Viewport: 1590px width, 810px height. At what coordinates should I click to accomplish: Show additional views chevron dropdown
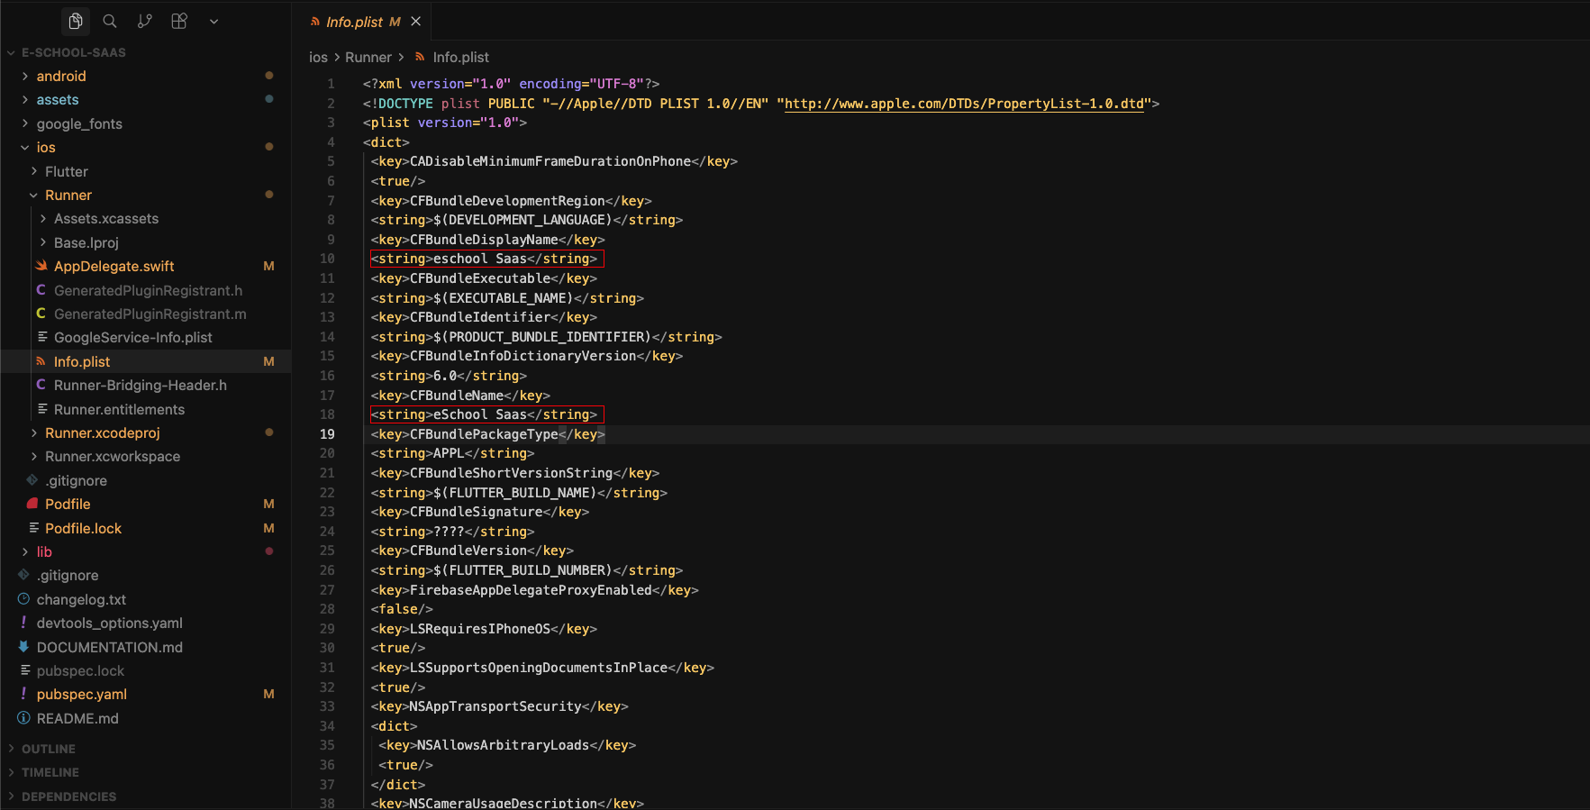click(214, 22)
